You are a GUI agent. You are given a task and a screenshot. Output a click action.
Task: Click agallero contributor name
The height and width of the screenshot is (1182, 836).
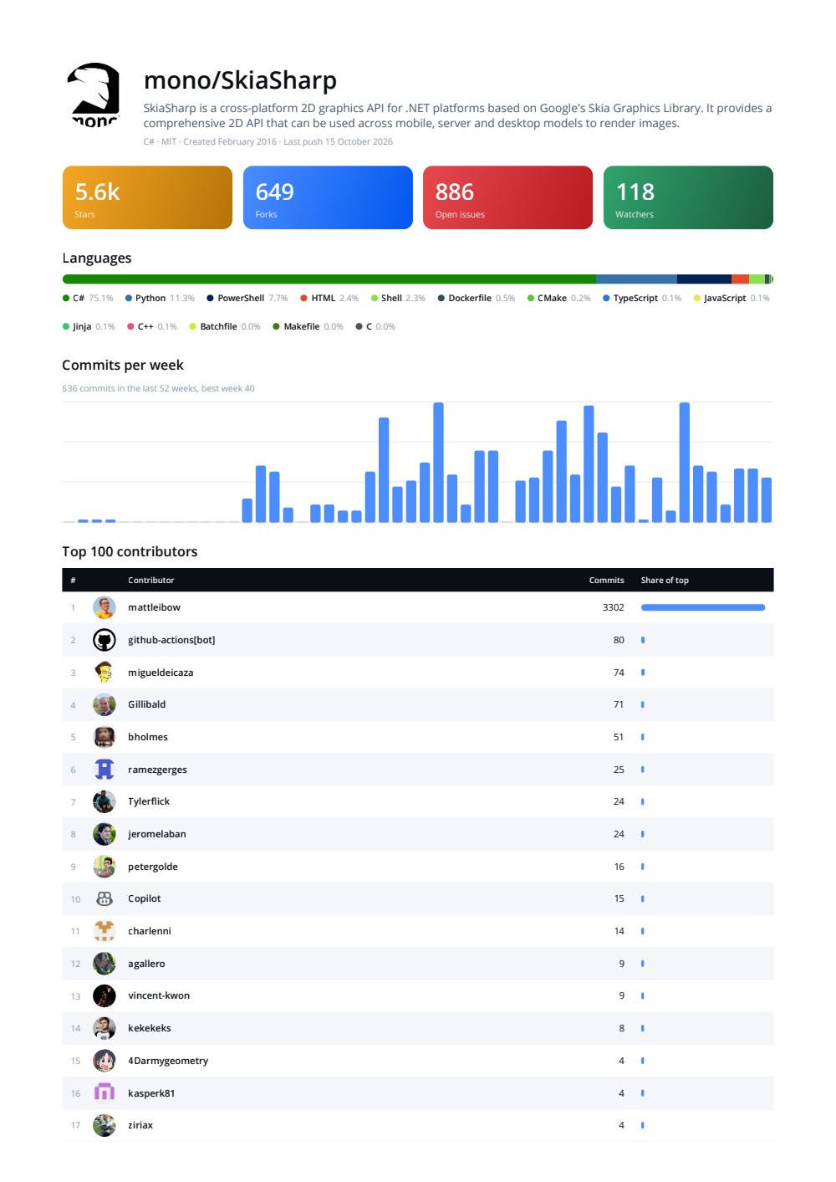[146, 964]
